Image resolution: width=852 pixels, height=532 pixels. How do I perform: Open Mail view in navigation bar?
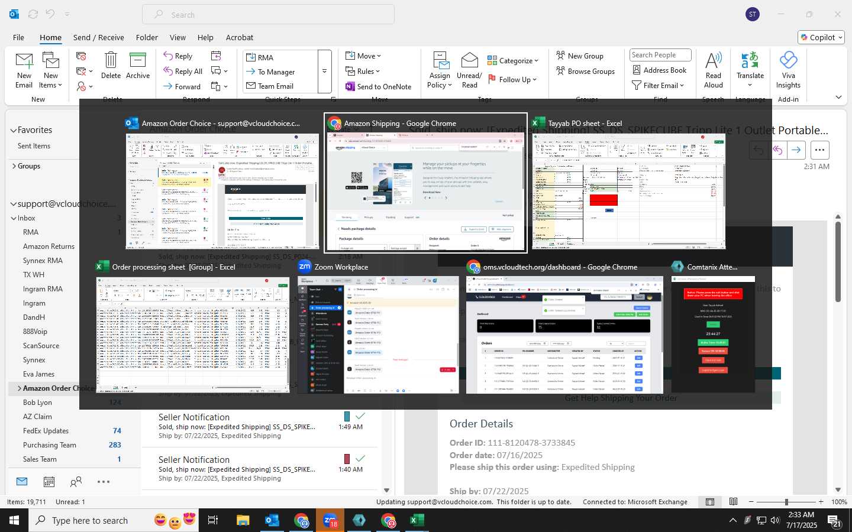tap(22, 482)
